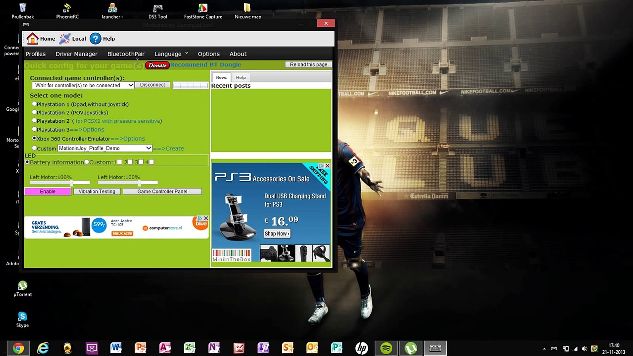Click the pink Enable button

(x=48, y=192)
